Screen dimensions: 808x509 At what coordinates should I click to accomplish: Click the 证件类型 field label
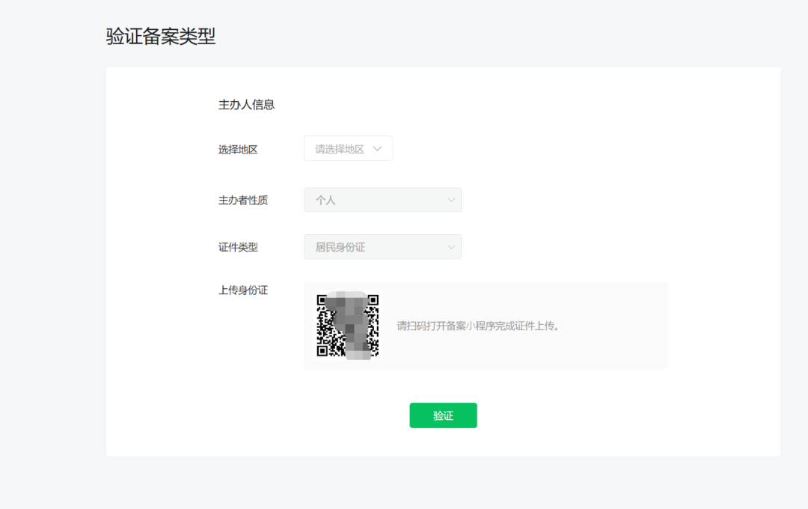pyautogui.click(x=238, y=248)
